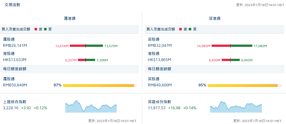Click the red sell legend swatch under 滬港通
This screenshot has height=124, width=286.
[36, 29]
